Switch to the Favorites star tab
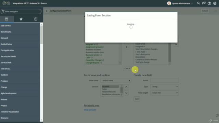This screenshot has width=219, height=123. tap(21, 19)
